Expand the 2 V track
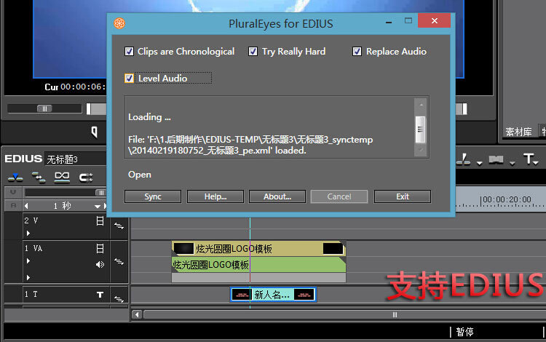 [28, 233]
